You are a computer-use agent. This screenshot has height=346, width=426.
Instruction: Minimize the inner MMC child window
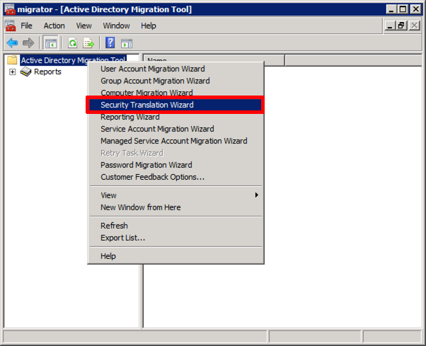click(390, 25)
